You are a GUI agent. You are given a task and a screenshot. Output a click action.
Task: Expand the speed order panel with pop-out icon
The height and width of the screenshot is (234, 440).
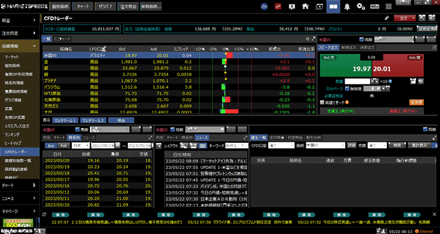pyautogui.click(x=435, y=48)
